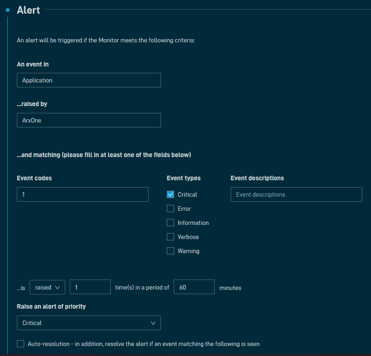Click the Event codes input box
The image size is (371, 356).
tap(82, 194)
